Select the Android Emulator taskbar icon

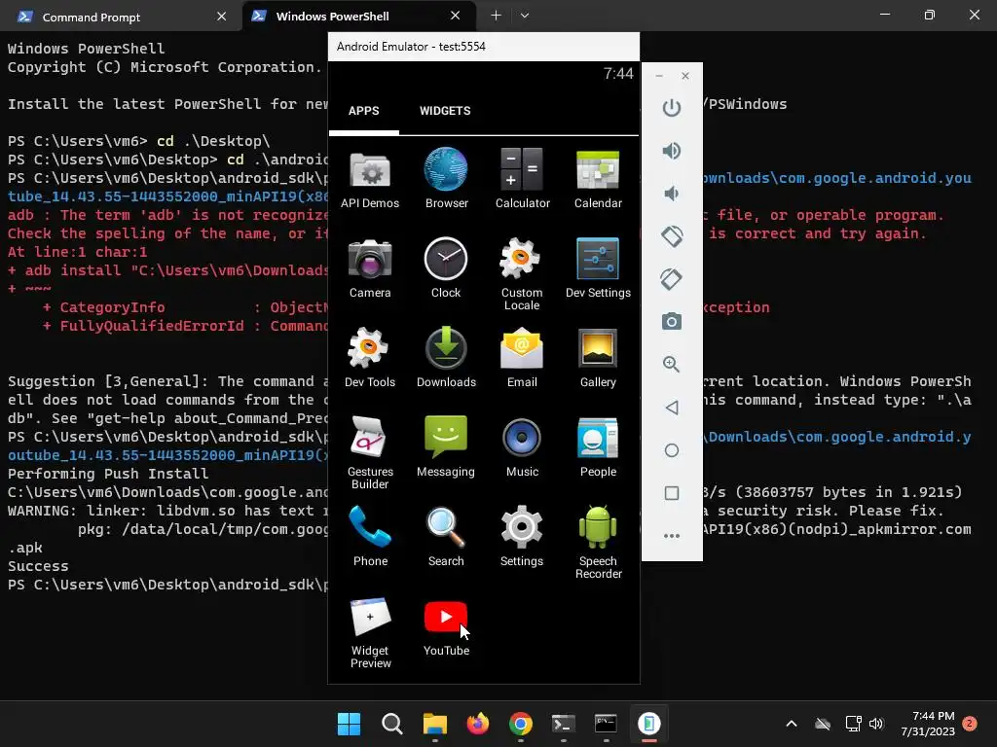tap(649, 724)
